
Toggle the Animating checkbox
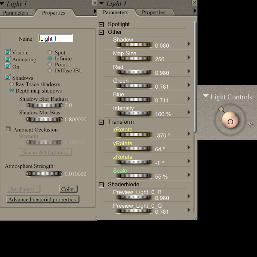pos(8,59)
